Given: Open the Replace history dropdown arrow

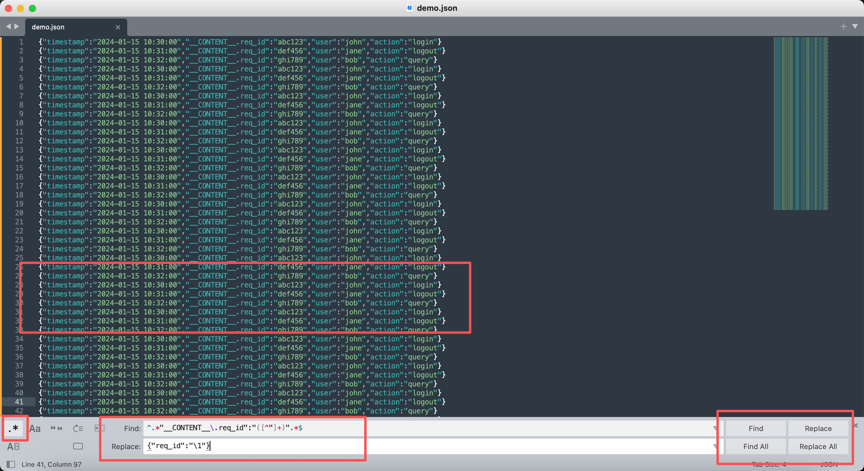Looking at the screenshot, I should (x=715, y=446).
